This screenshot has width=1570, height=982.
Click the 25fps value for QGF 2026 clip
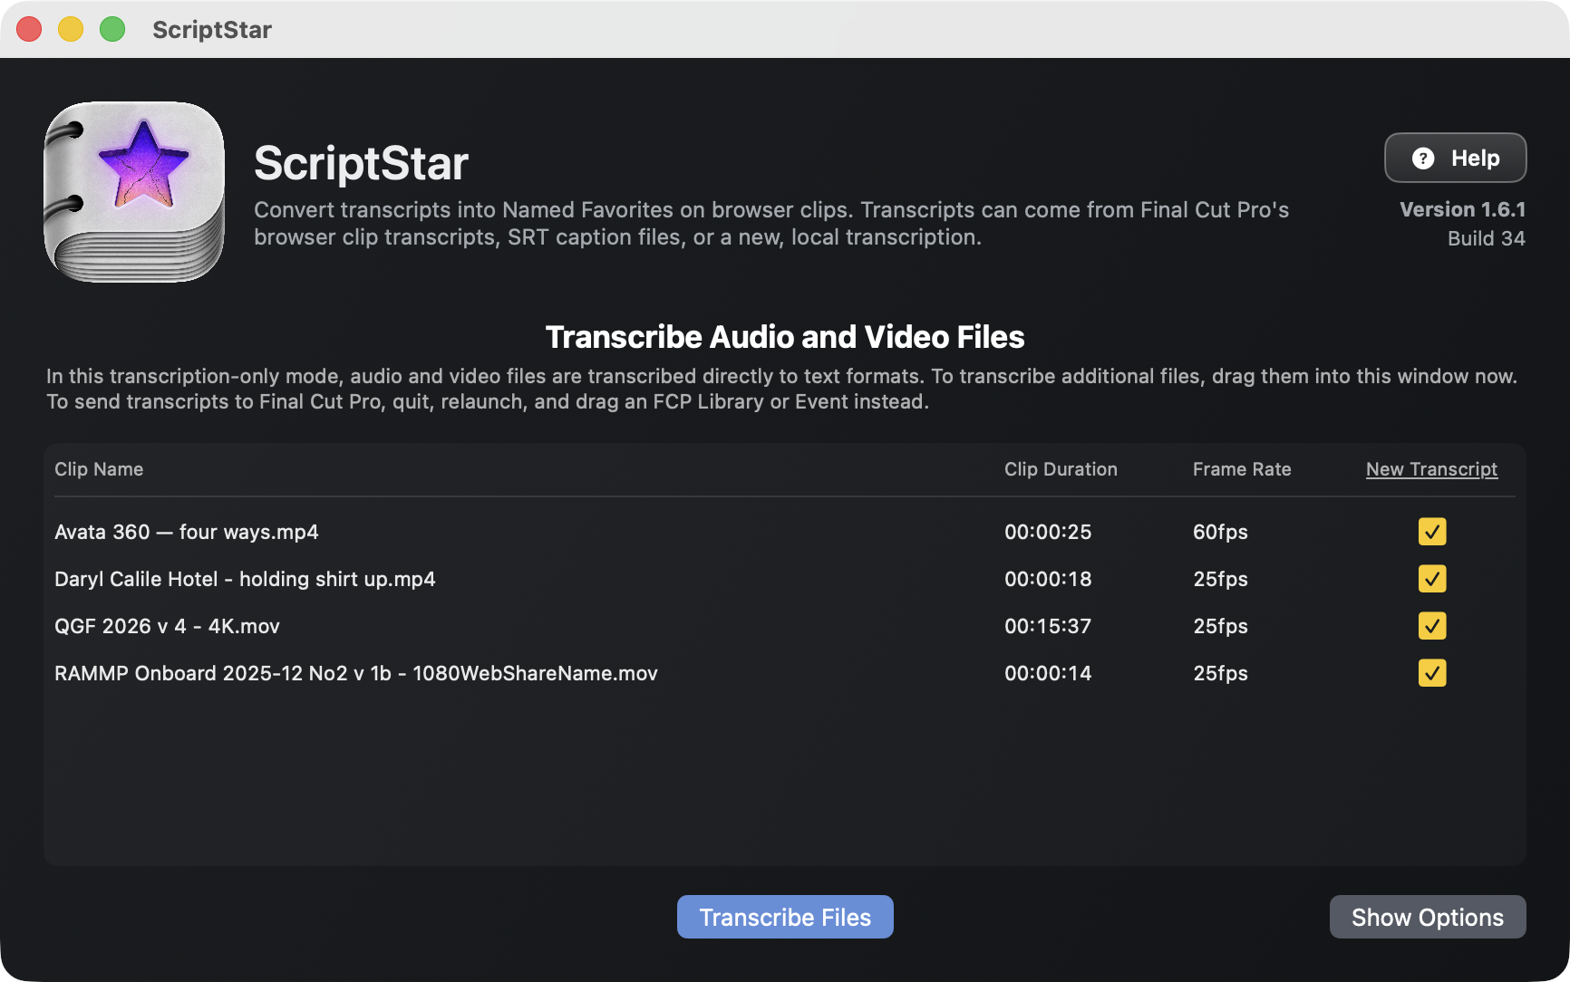(1220, 626)
